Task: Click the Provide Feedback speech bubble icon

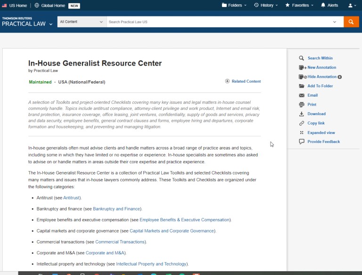Action: (302, 142)
